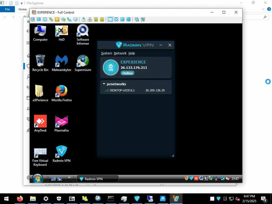Launch Plasmafox desktop shortcut

[62, 124]
